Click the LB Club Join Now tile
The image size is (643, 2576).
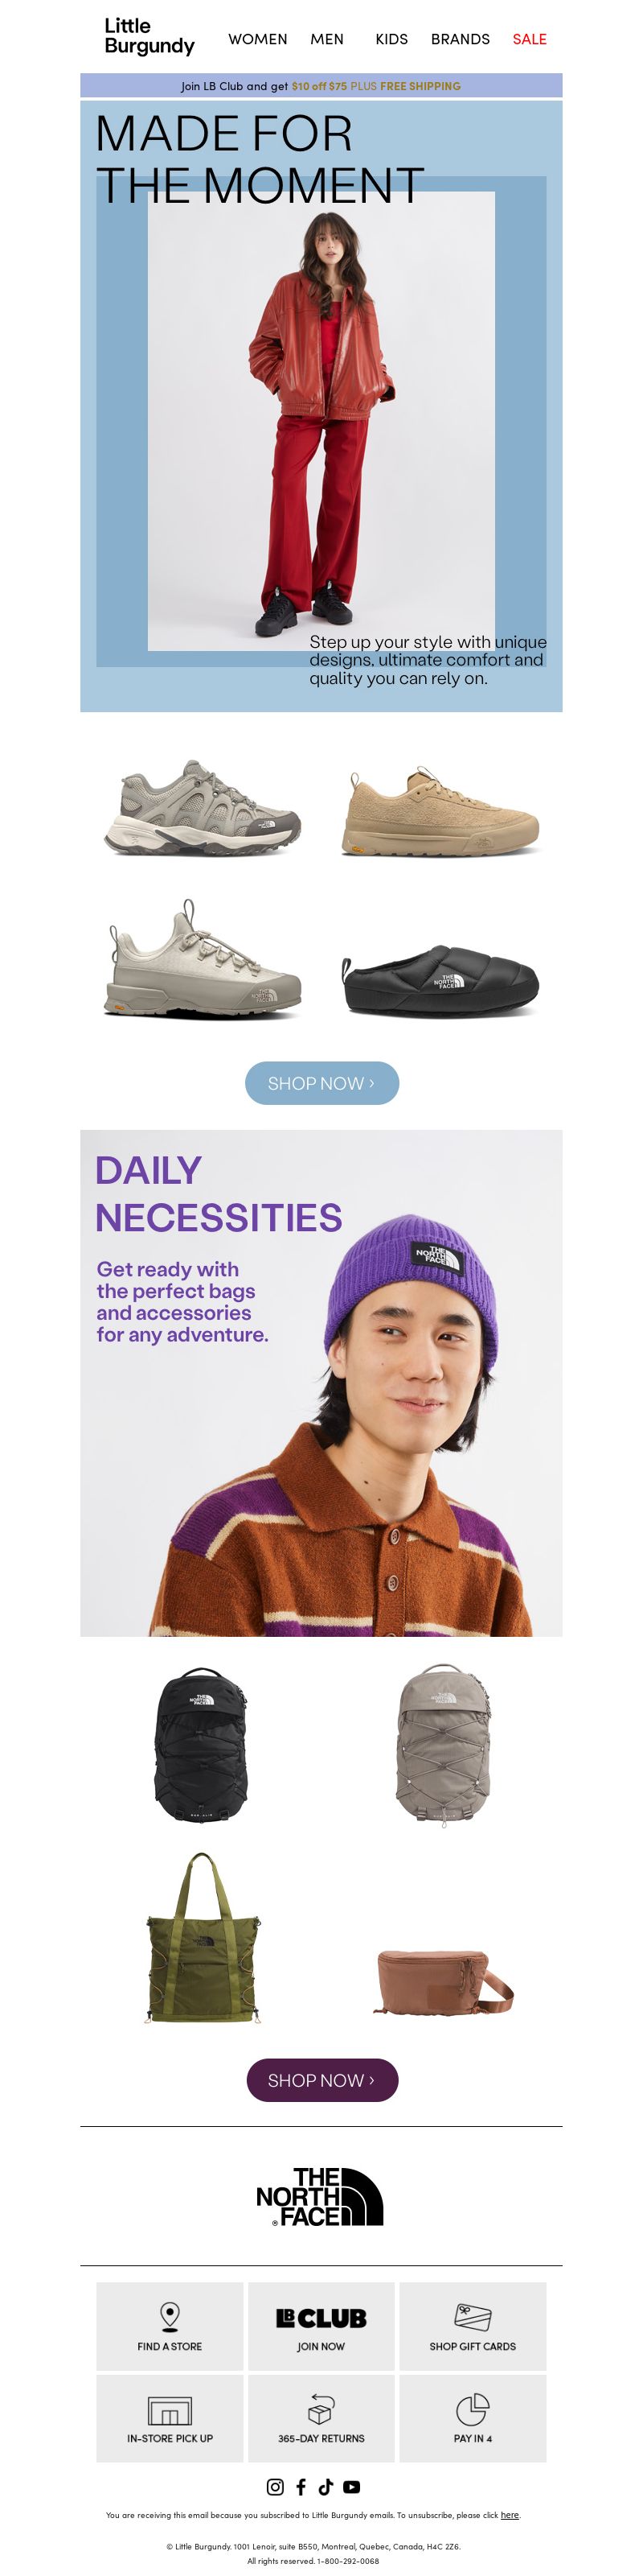(x=321, y=2326)
